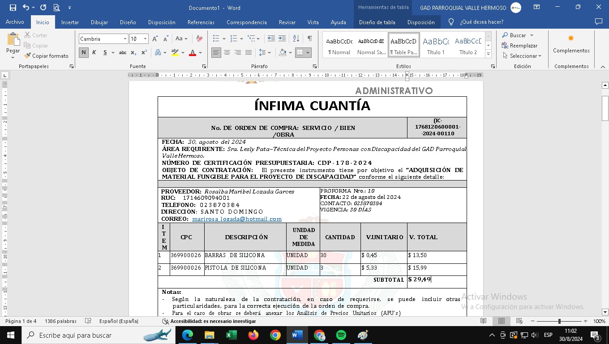Show paragraph marks with pilcrow icon
Screen dimensions: 609x344
coord(309,39)
